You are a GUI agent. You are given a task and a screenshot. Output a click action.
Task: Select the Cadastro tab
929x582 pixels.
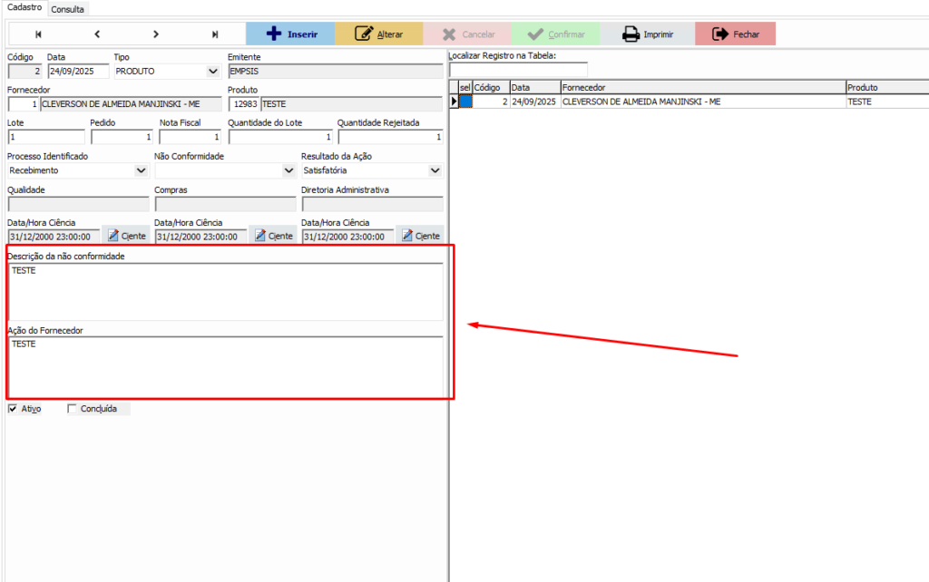(24, 7)
